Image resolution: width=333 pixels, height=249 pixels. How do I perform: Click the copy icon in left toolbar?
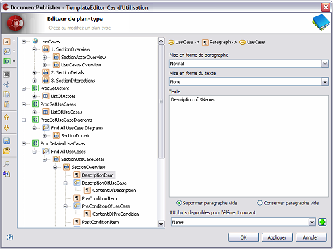7,95
